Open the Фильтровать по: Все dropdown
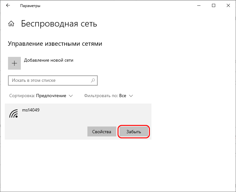The width and height of the screenshot is (236, 192). (109, 96)
